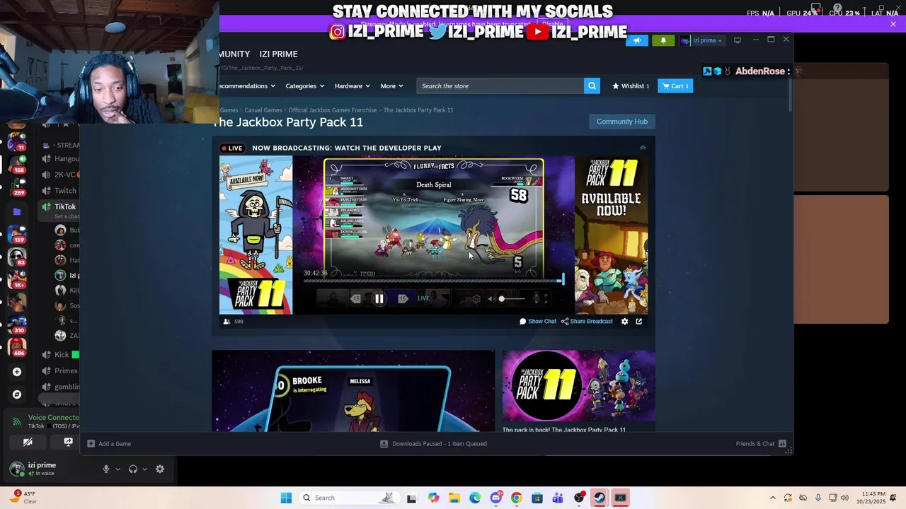Click Add a Game in Steam

(x=109, y=444)
